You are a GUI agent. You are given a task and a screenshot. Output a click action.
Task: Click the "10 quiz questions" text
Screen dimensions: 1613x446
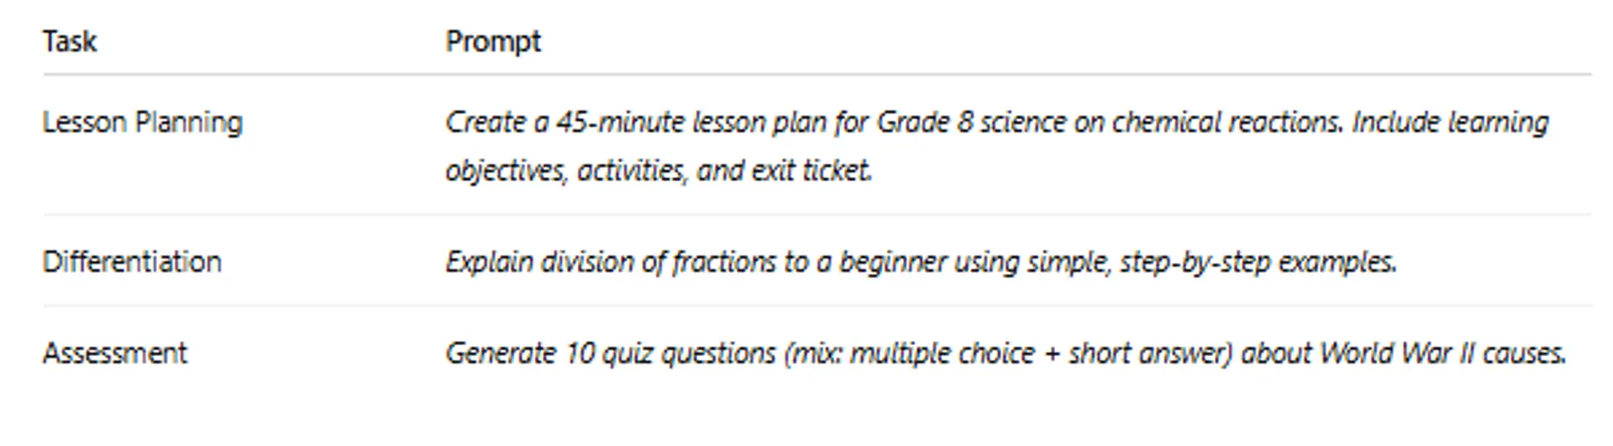[x=670, y=353]
